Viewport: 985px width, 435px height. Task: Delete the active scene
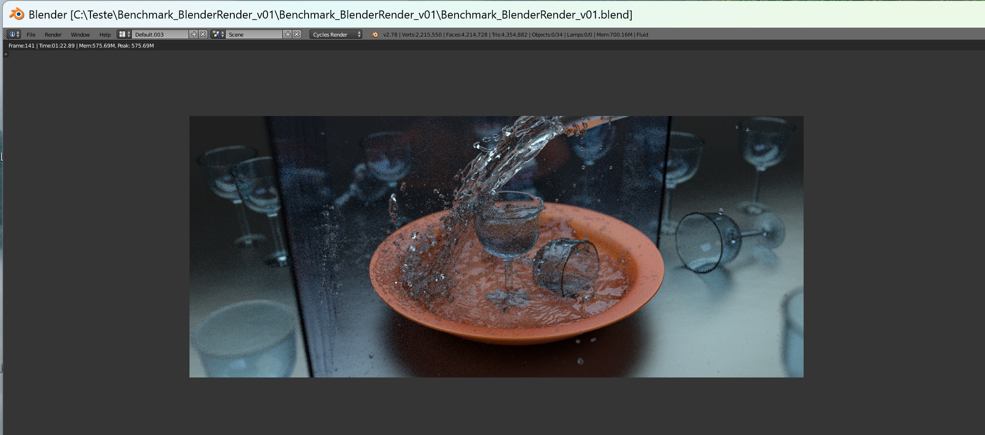[x=297, y=34]
